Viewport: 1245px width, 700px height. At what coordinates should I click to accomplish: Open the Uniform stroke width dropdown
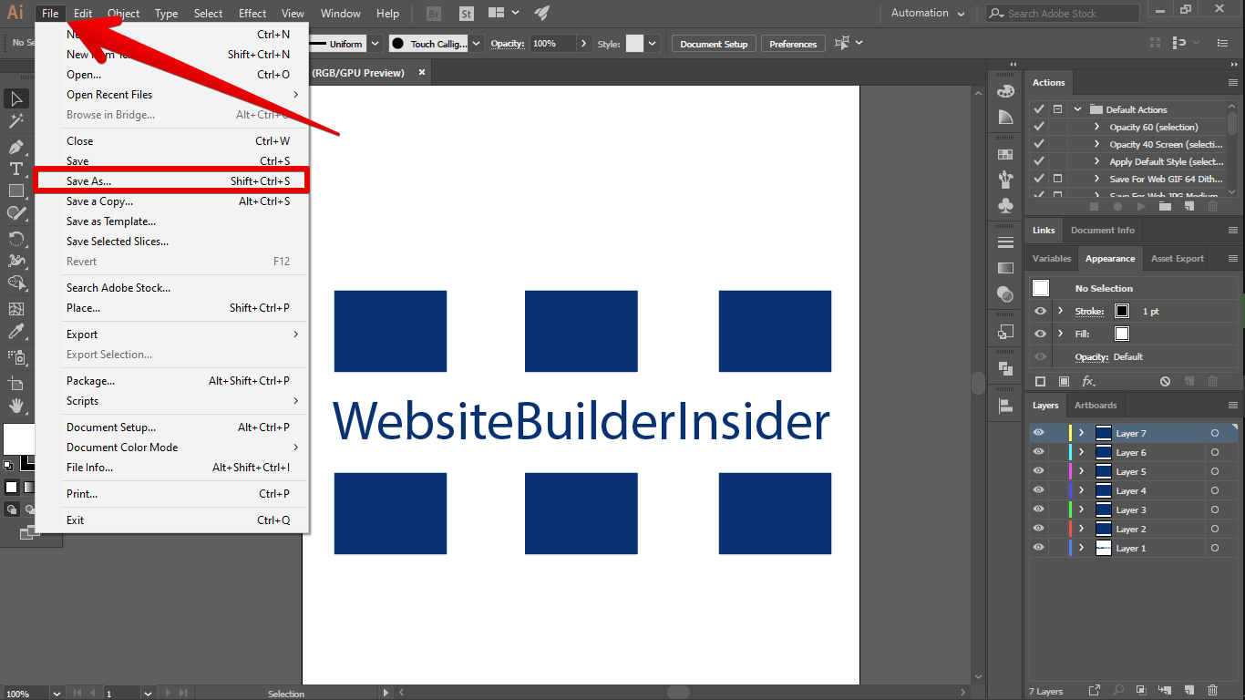(375, 43)
